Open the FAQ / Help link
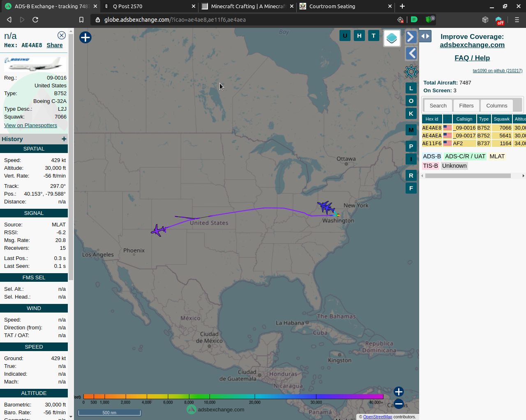Viewport: 526px width, 420px height. (472, 58)
